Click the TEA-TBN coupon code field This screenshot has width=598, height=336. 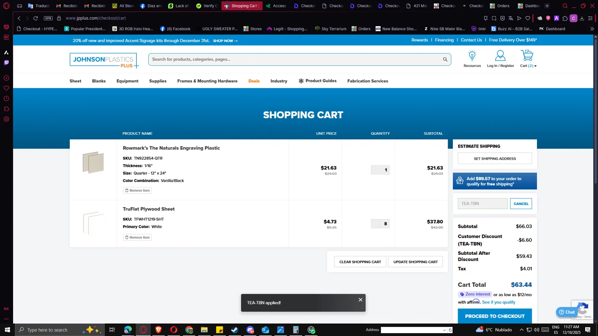[482, 204]
